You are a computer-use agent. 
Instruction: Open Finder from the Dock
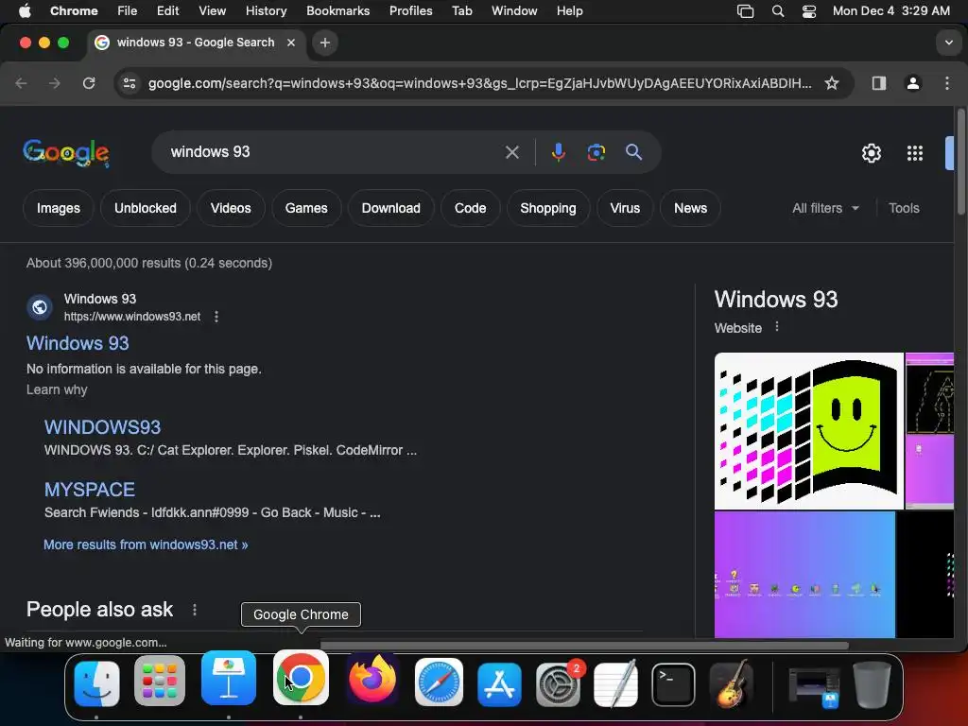coord(97,683)
